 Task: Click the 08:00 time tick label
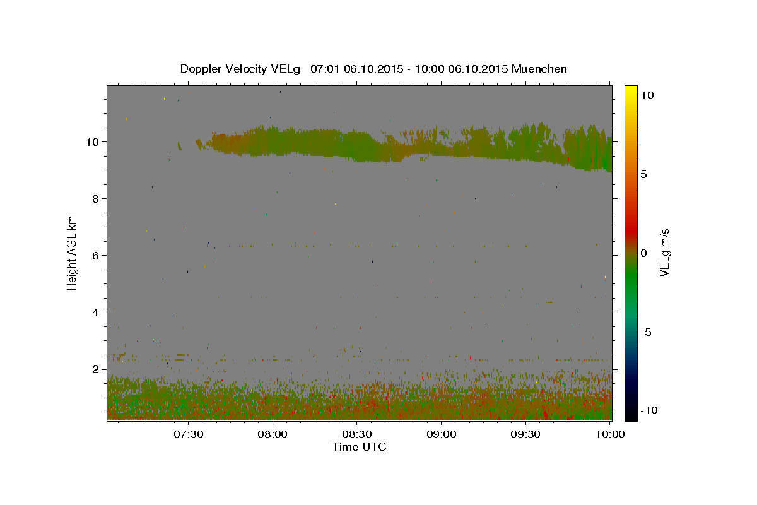273,434
